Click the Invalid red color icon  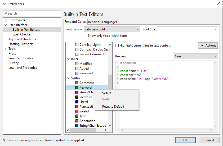77,111
